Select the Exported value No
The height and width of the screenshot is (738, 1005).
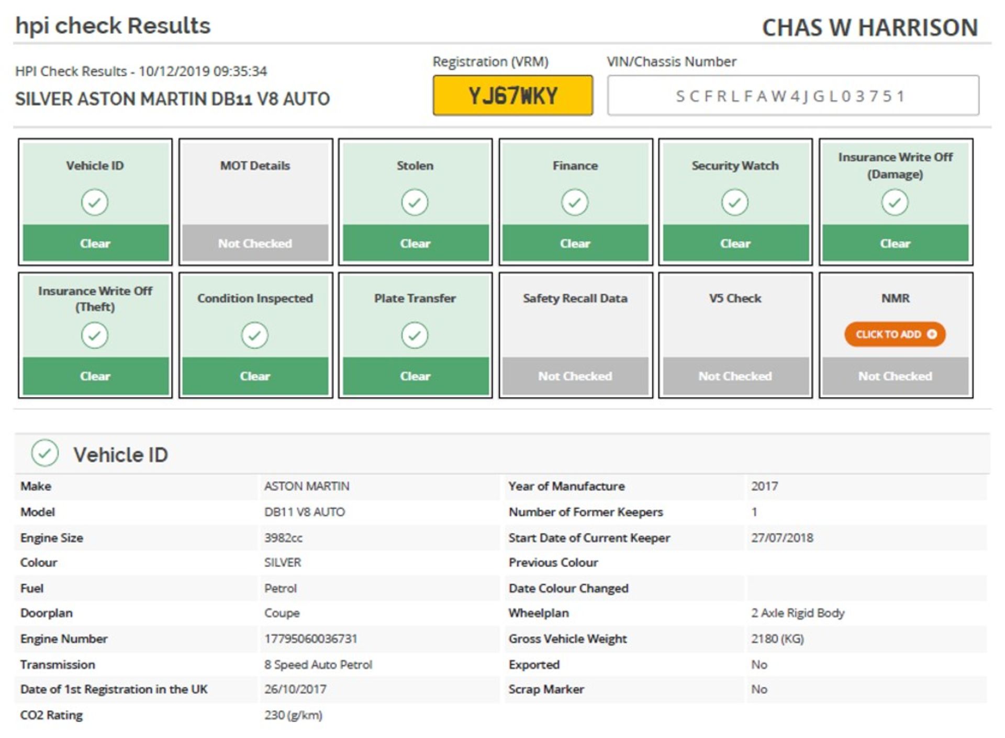click(760, 664)
